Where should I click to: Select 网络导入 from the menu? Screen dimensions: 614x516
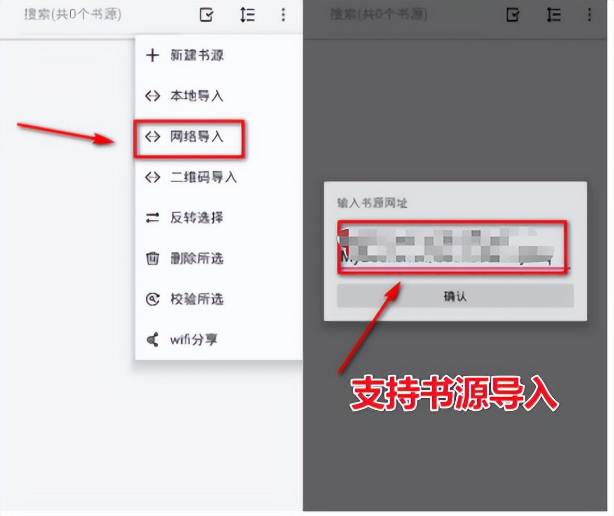click(x=218, y=137)
